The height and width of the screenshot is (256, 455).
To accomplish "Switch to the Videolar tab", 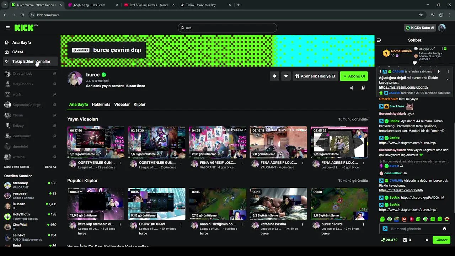I will pyautogui.click(x=122, y=105).
